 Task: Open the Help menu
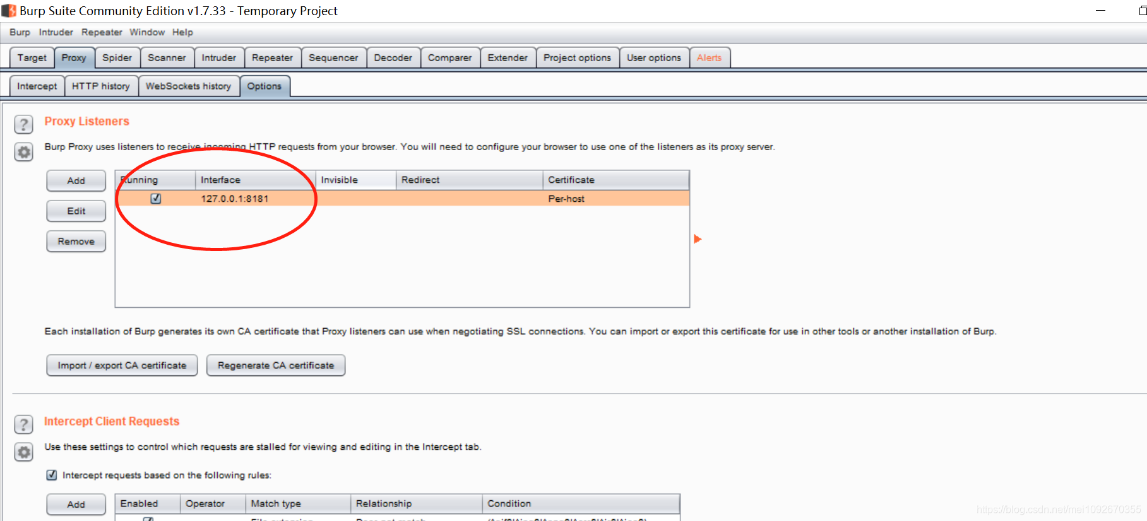point(182,32)
